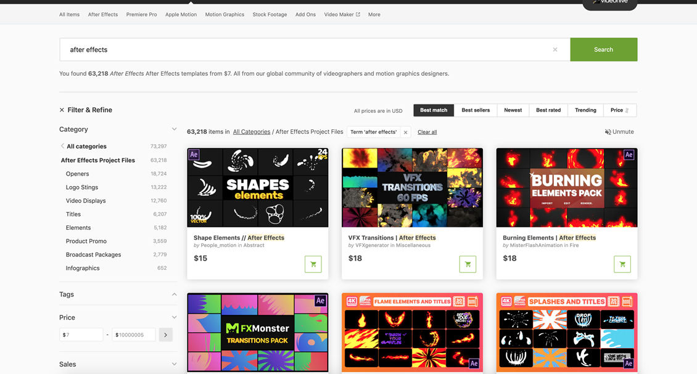Click the Filter & Refine heading
Viewport: 697px width, 374px height.
[x=90, y=110]
